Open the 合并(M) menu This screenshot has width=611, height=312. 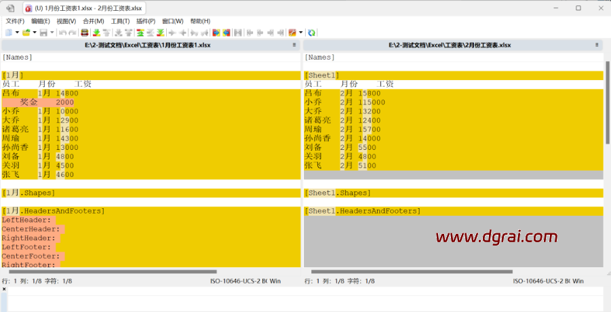pyautogui.click(x=93, y=21)
